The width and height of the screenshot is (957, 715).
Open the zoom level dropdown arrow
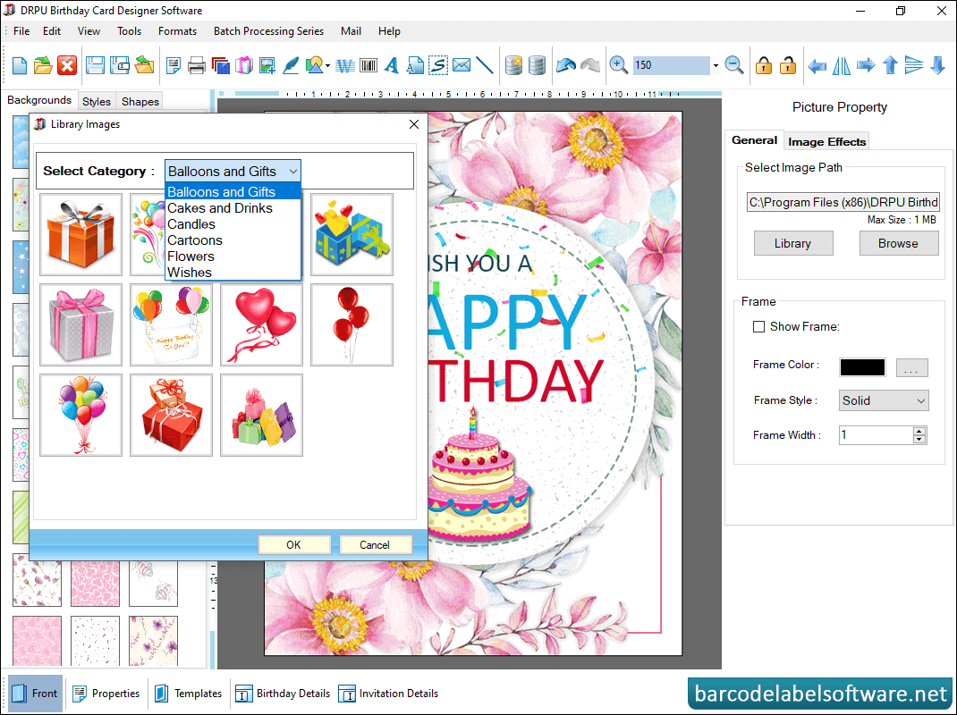click(x=716, y=65)
